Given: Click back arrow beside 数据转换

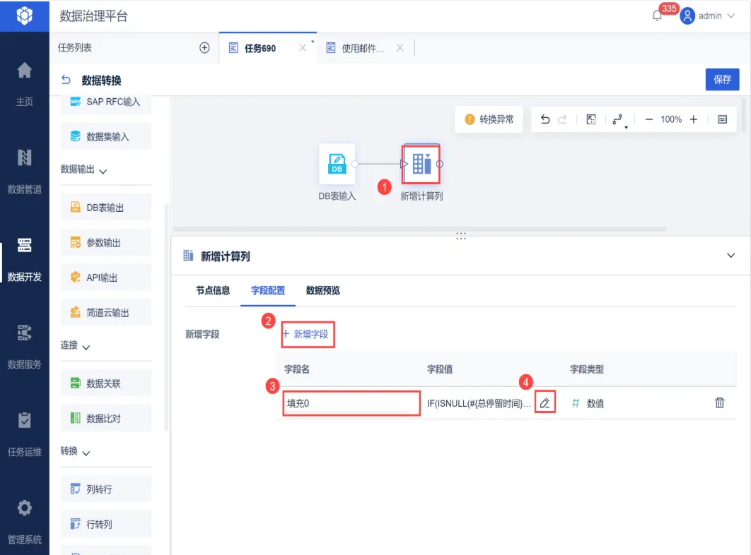Looking at the screenshot, I should [66, 80].
